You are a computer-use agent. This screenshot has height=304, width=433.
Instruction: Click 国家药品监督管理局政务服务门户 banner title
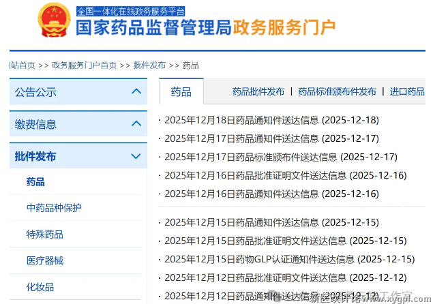(x=205, y=27)
